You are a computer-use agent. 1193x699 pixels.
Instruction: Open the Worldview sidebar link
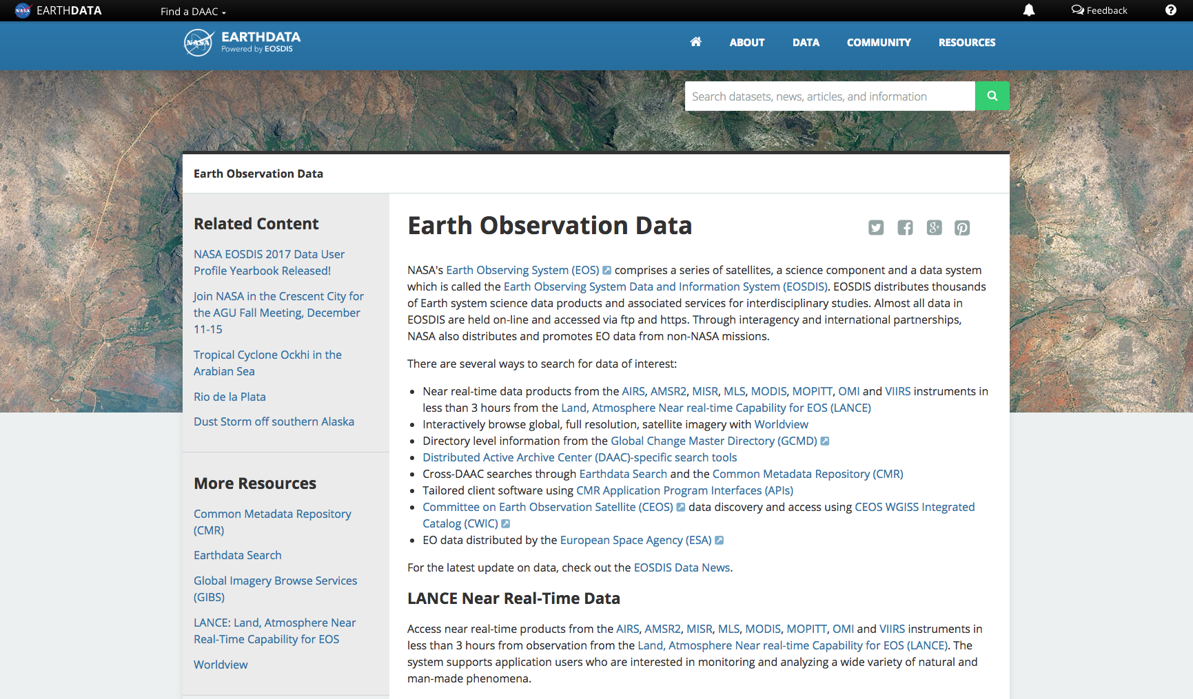pyautogui.click(x=221, y=665)
